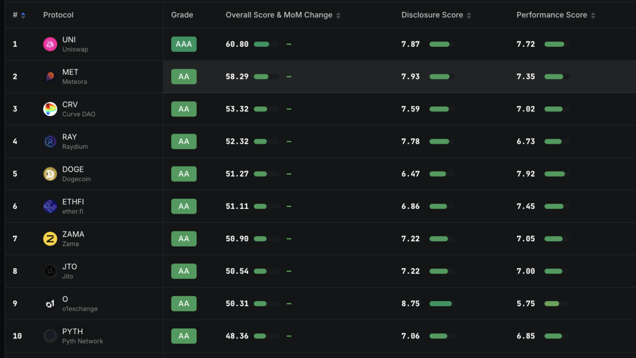Click the AA grade badge for Meteora

(x=184, y=76)
